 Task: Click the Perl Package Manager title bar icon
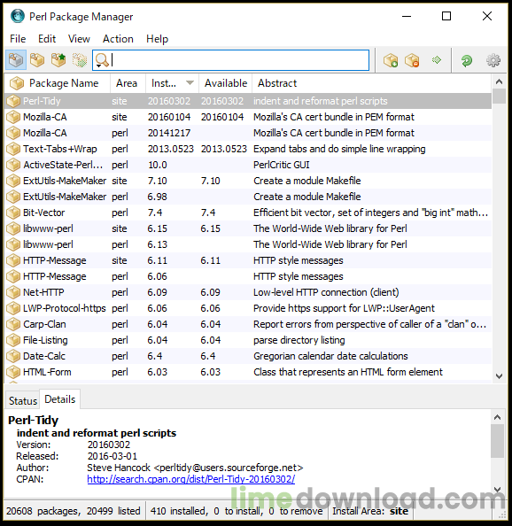(x=18, y=16)
